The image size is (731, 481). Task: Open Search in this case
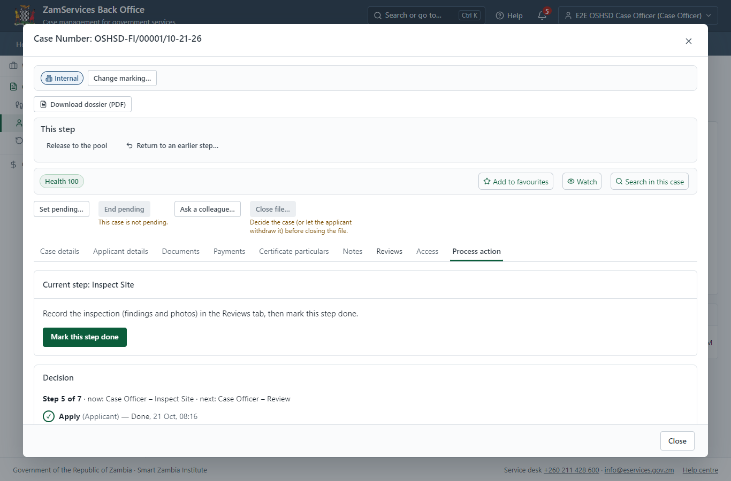(650, 181)
